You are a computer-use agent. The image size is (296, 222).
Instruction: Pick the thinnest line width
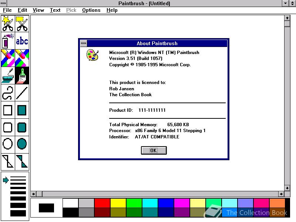tap(18, 177)
